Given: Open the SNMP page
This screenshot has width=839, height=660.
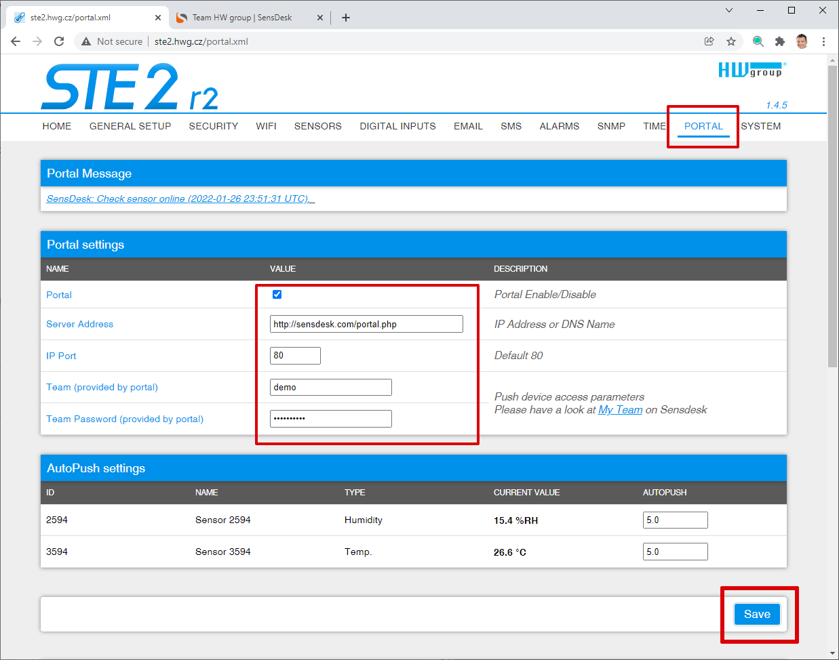Looking at the screenshot, I should click(612, 126).
